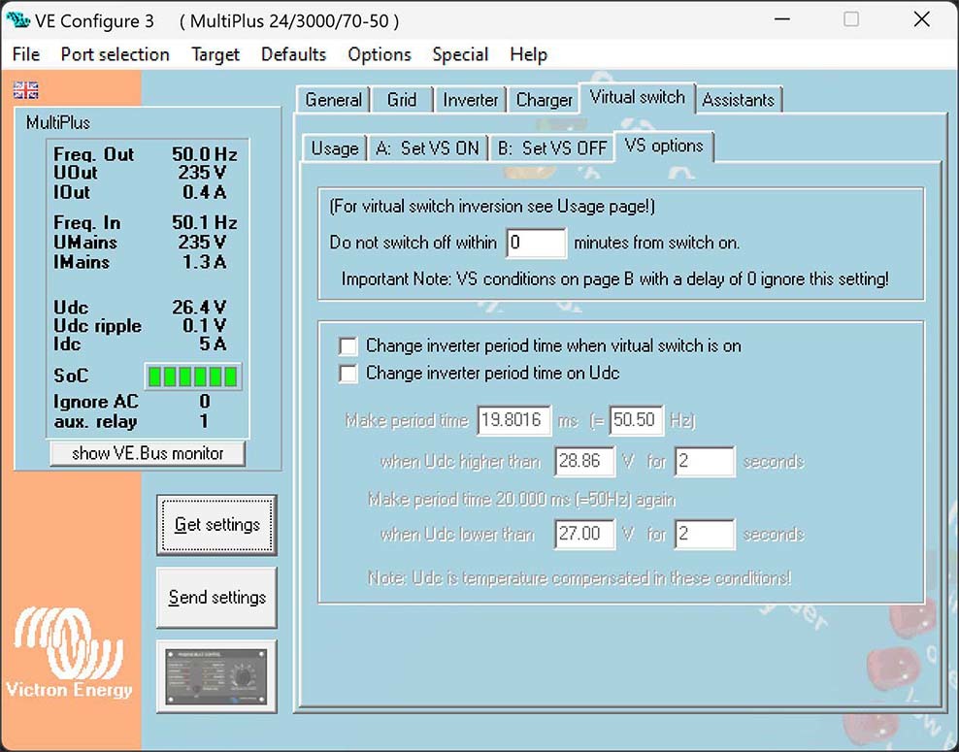
Task: Switch to the Assistants tab
Action: 738,100
